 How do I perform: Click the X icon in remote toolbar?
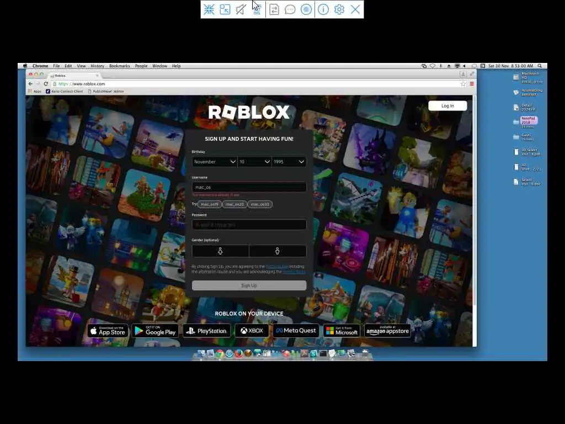click(355, 9)
